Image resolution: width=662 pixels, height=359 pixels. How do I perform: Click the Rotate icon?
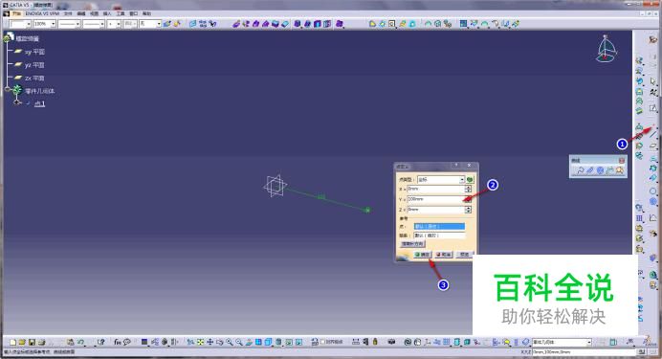pyautogui.click(x=219, y=342)
